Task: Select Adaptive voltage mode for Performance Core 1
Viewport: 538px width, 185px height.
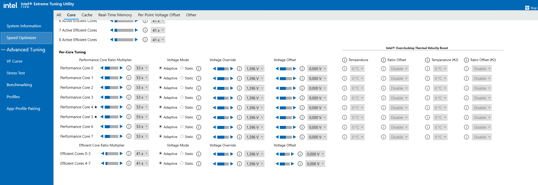Action: (x=160, y=78)
